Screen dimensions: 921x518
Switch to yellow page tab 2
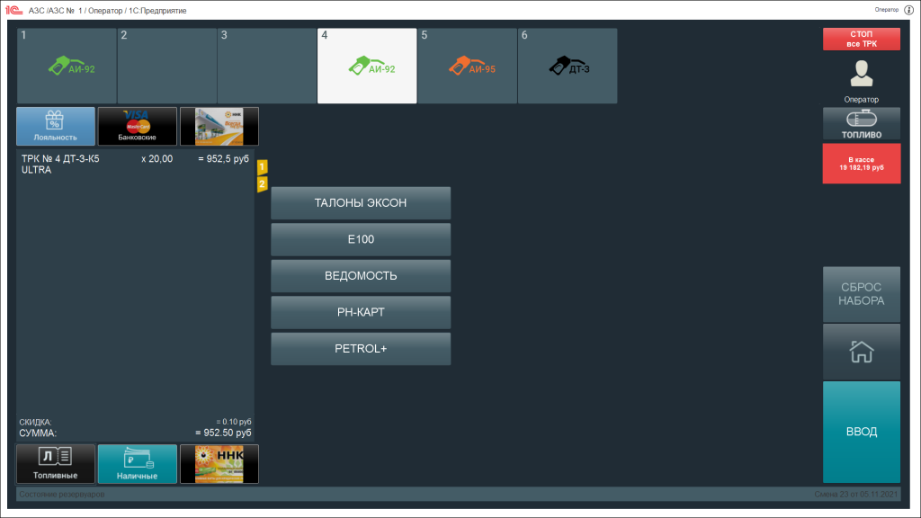pyautogui.click(x=262, y=184)
